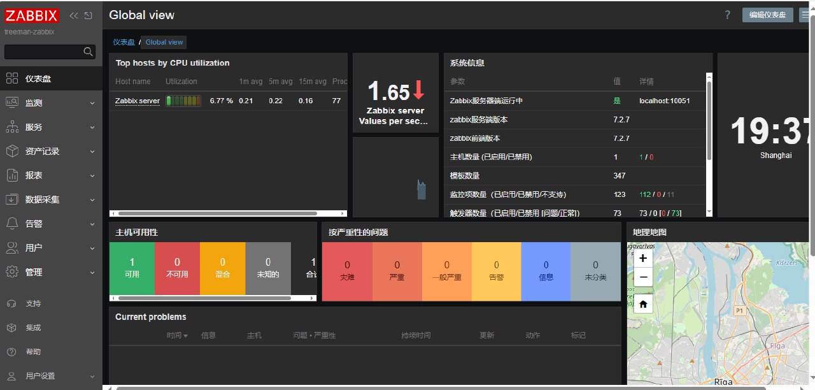The height and width of the screenshot is (390, 815).
Task: Click the gray 未知的 availability box
Action: tap(268, 268)
